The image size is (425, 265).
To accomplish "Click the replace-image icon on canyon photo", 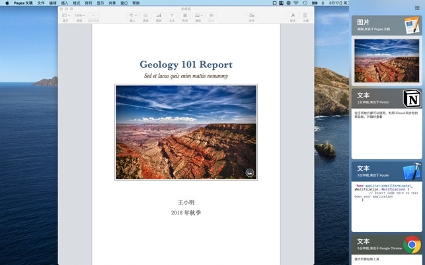I will 250,173.
